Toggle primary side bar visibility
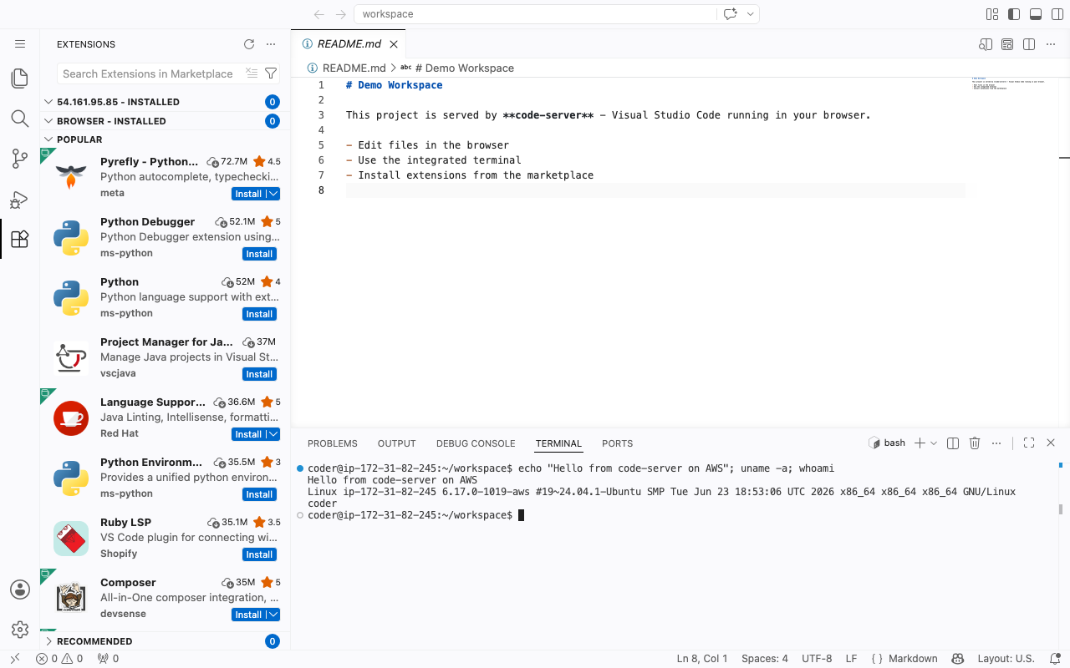Viewport: 1070px width, 668px height. (x=1014, y=14)
